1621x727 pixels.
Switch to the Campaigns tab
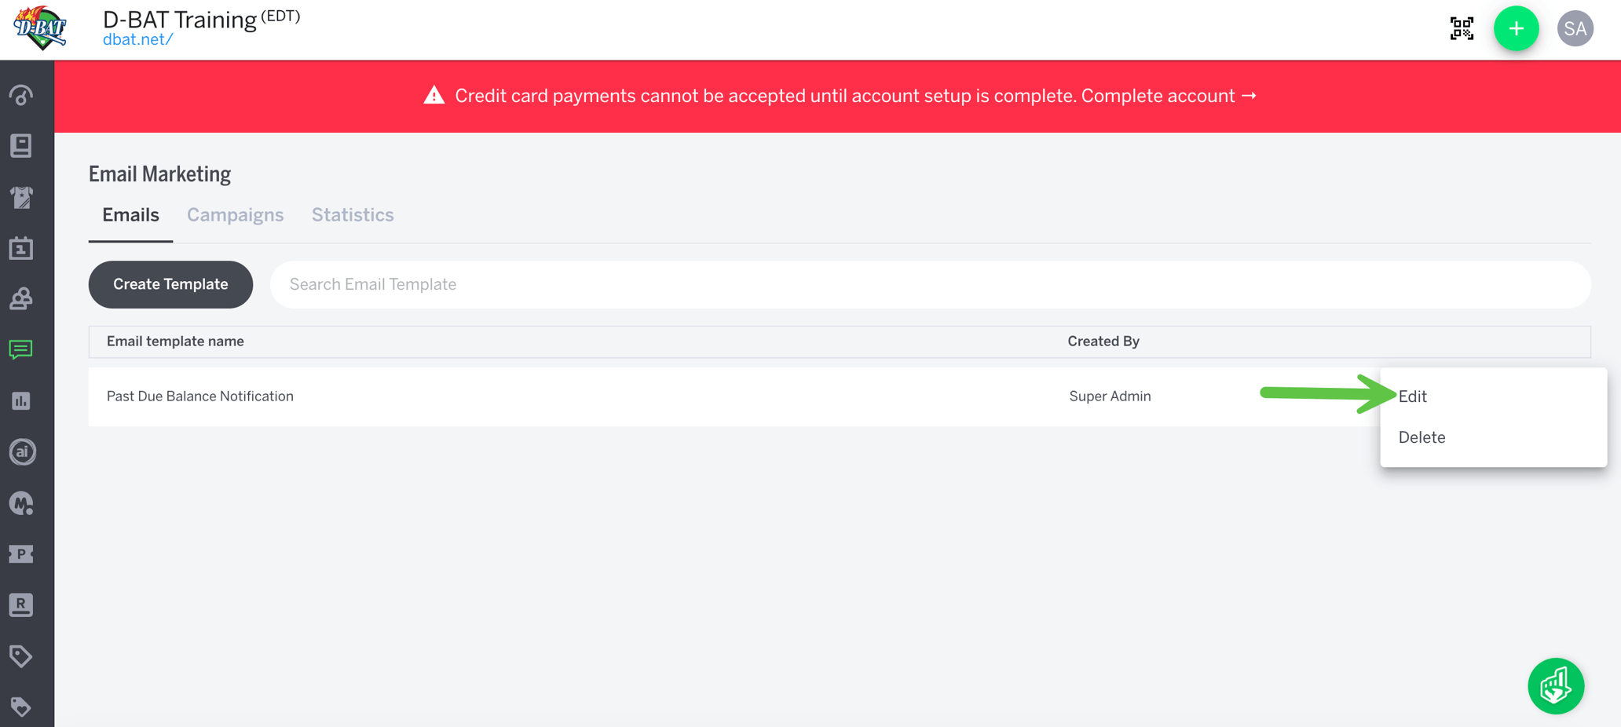point(235,215)
